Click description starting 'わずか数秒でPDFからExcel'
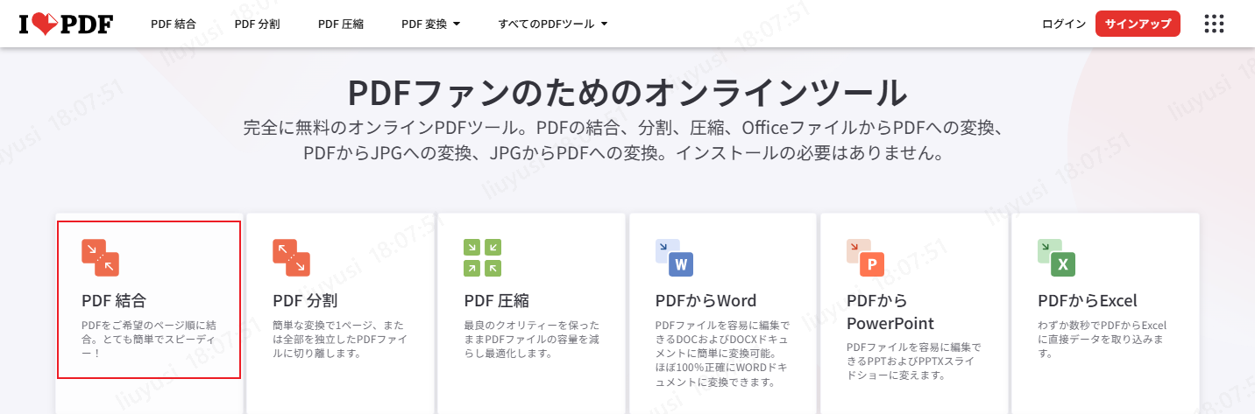This screenshot has height=414, width=1255. pos(1103,340)
